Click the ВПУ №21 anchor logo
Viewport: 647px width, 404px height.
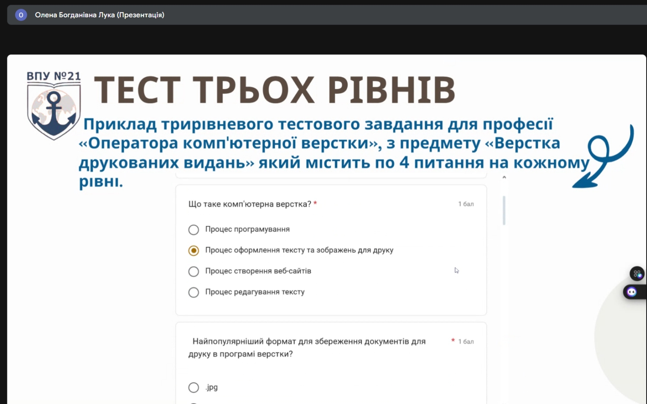pyautogui.click(x=54, y=106)
